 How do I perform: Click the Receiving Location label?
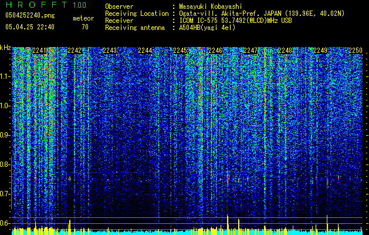tap(137, 14)
